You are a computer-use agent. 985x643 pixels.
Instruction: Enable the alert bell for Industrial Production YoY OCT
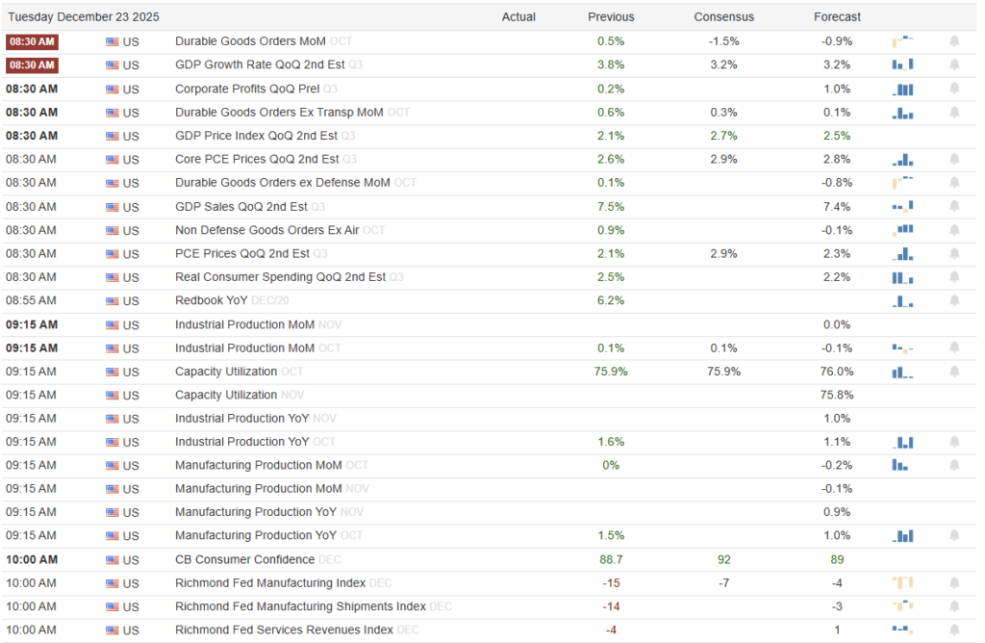pyautogui.click(x=954, y=442)
